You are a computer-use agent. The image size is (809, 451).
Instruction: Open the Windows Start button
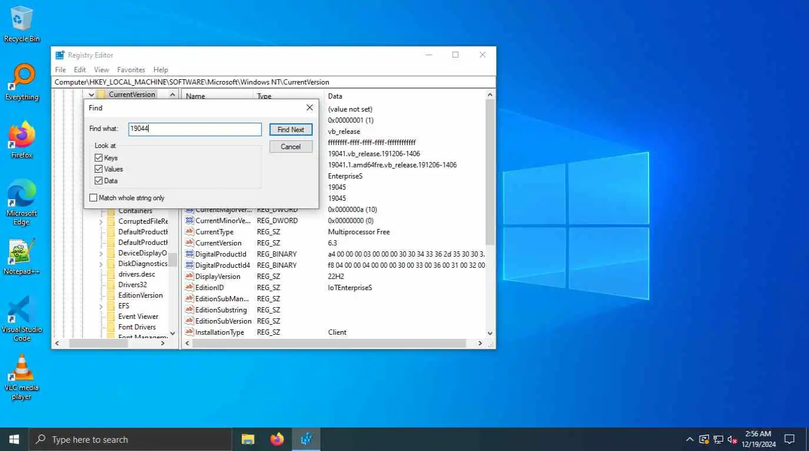click(x=14, y=439)
